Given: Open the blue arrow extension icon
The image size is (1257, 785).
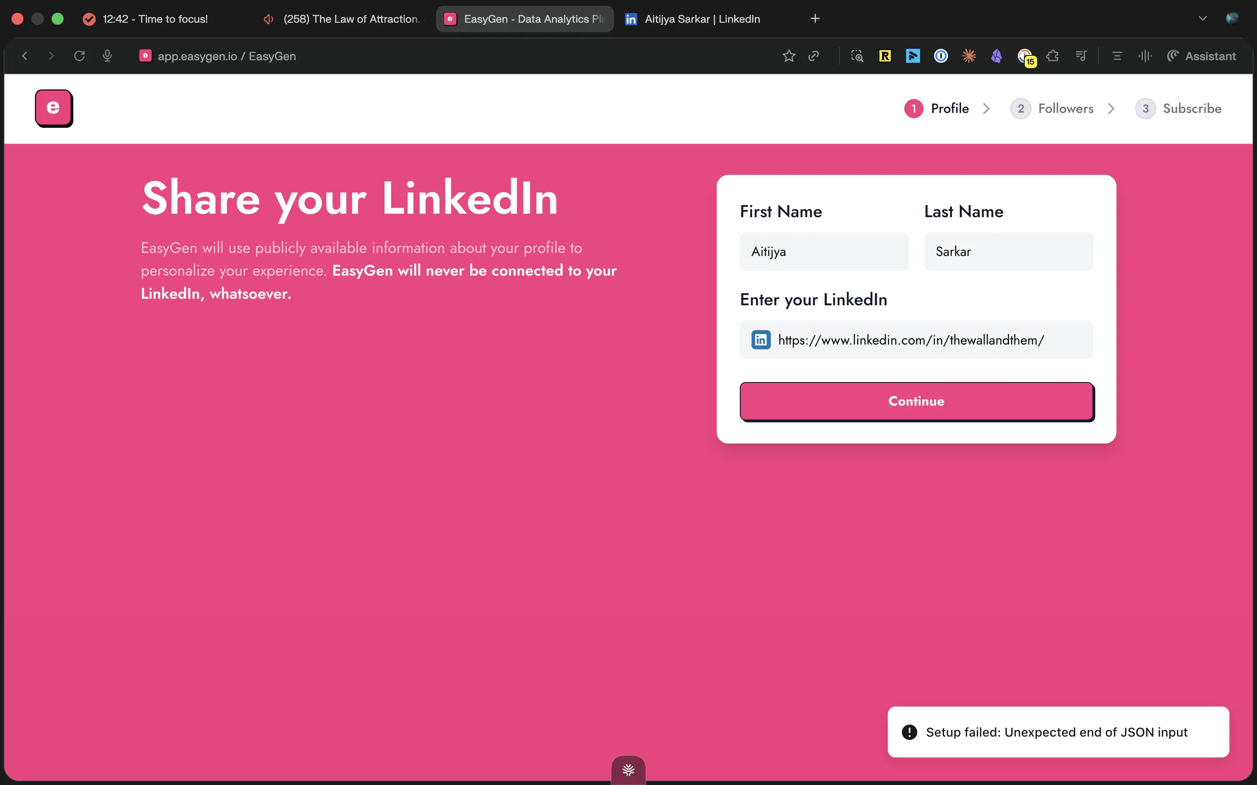Looking at the screenshot, I should 913,55.
